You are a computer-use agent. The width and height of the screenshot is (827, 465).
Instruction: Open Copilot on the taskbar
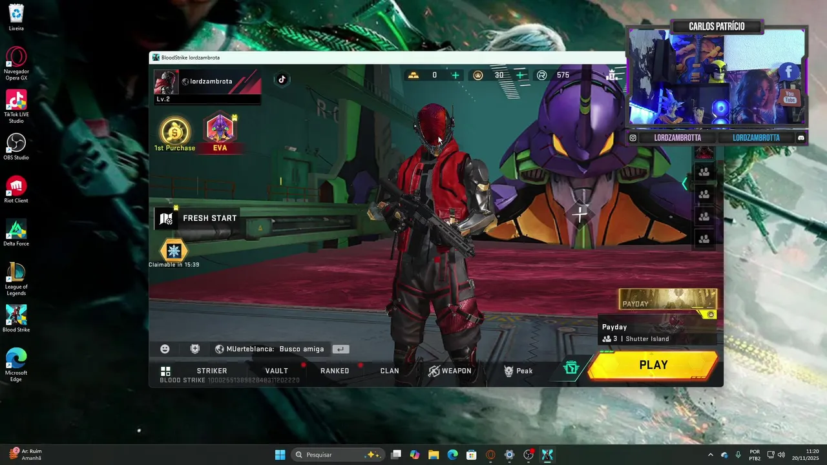[415, 455]
